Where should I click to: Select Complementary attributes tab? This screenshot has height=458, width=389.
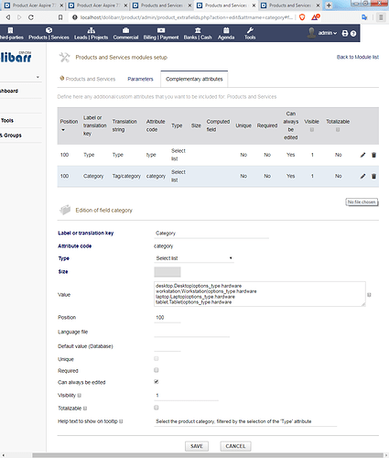click(194, 79)
